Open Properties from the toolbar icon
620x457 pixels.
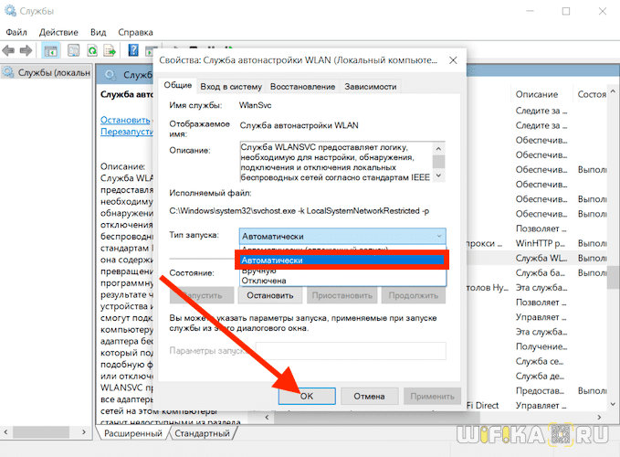tap(74, 50)
